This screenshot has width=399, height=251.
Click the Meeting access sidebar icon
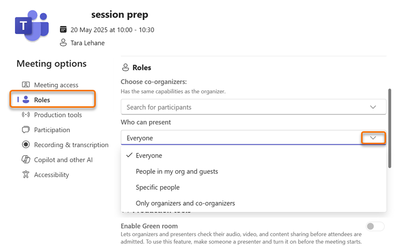[x=26, y=85]
